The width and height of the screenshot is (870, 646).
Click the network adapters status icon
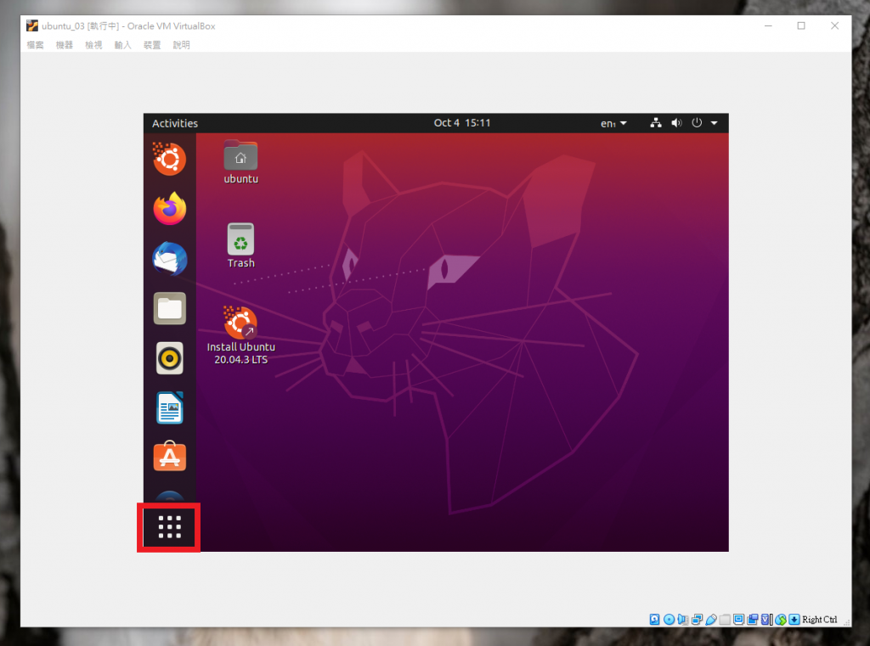point(697,620)
